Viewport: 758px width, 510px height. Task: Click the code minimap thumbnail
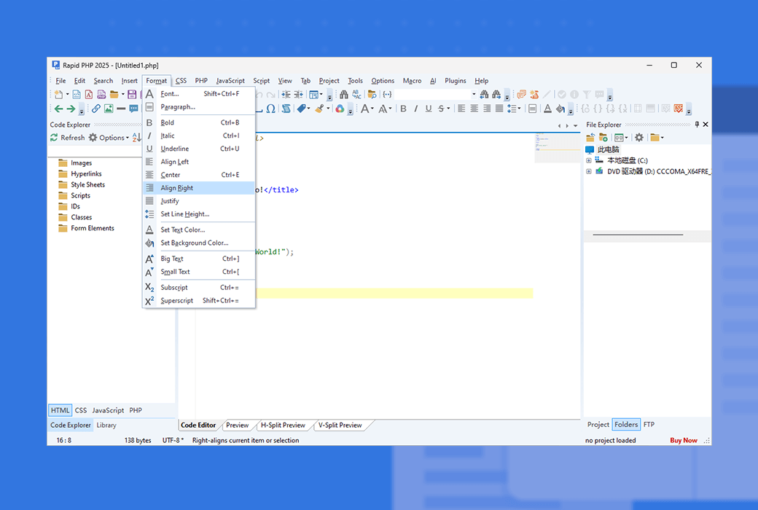558,149
